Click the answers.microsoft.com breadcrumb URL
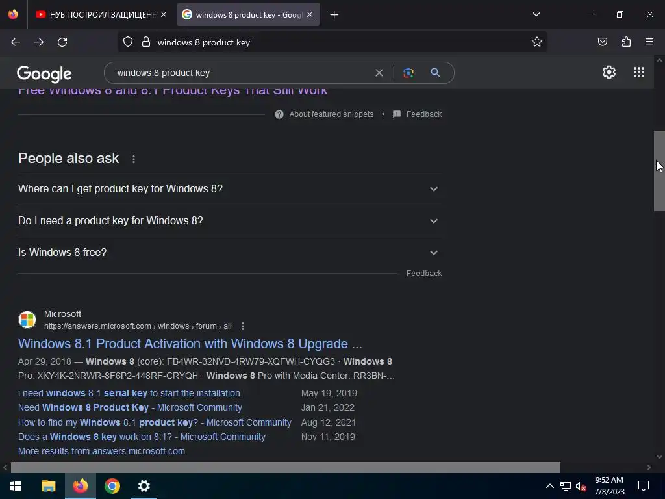 point(138,326)
